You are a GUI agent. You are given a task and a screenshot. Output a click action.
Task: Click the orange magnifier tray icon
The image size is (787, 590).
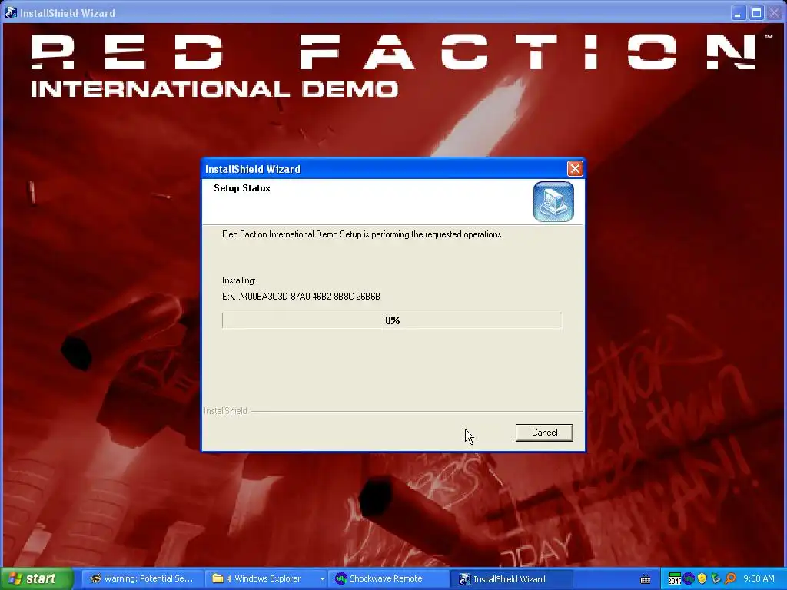pos(730,579)
